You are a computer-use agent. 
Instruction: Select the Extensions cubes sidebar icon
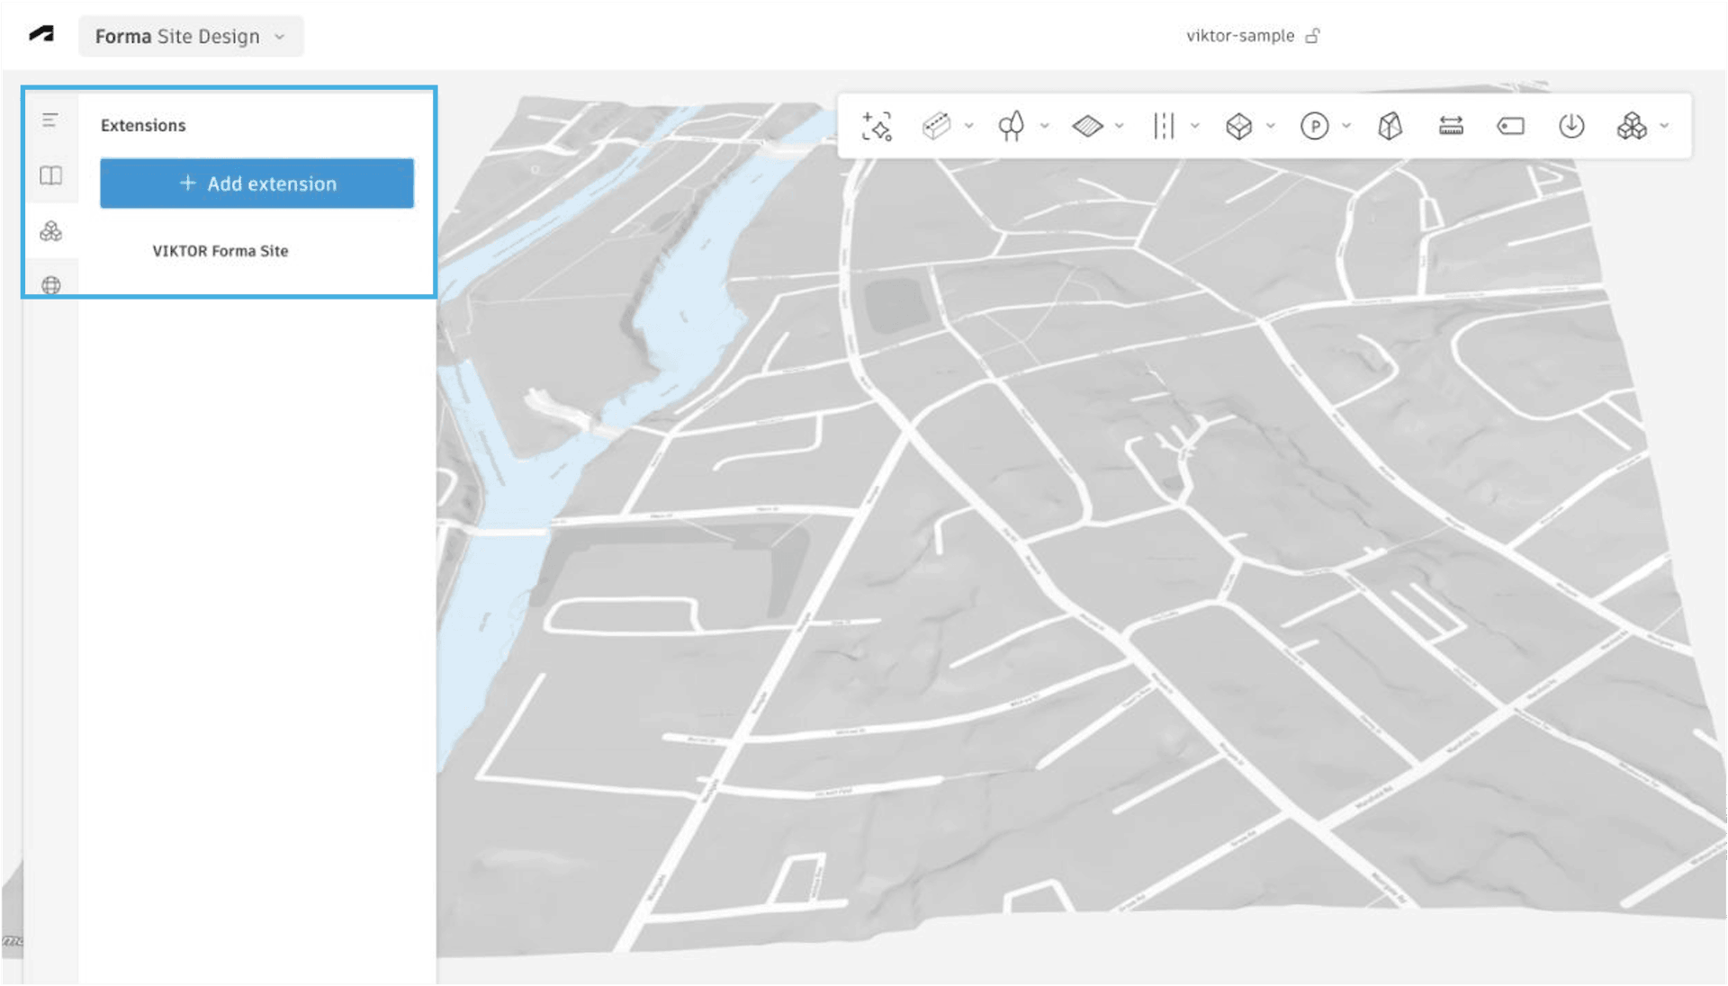coord(50,231)
